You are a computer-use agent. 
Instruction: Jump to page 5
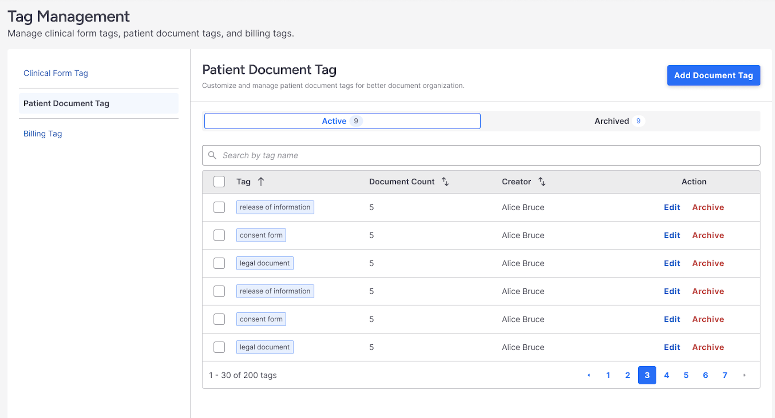pos(686,375)
